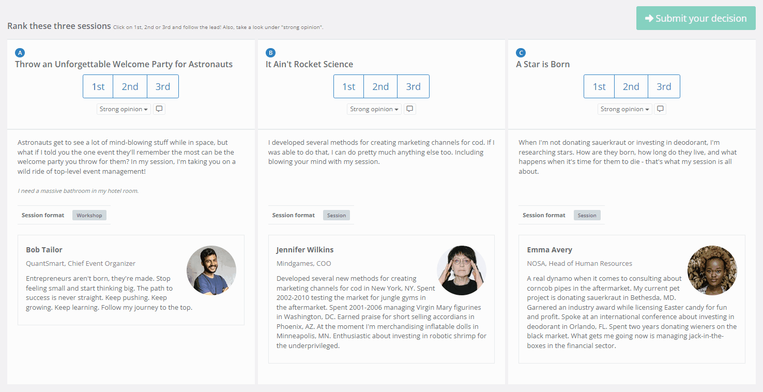Open comment icon for It Ain't Rocket Science
This screenshot has height=392, width=763.
[x=410, y=109]
